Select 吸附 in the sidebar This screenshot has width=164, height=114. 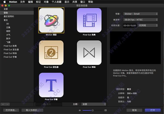(8, 31)
